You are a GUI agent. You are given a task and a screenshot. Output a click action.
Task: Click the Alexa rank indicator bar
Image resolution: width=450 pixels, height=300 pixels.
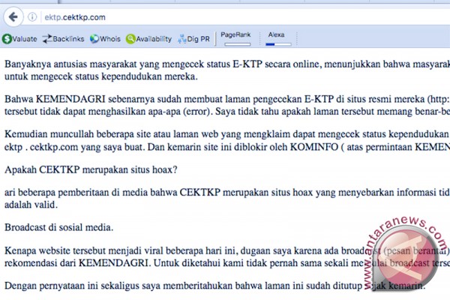(278, 44)
